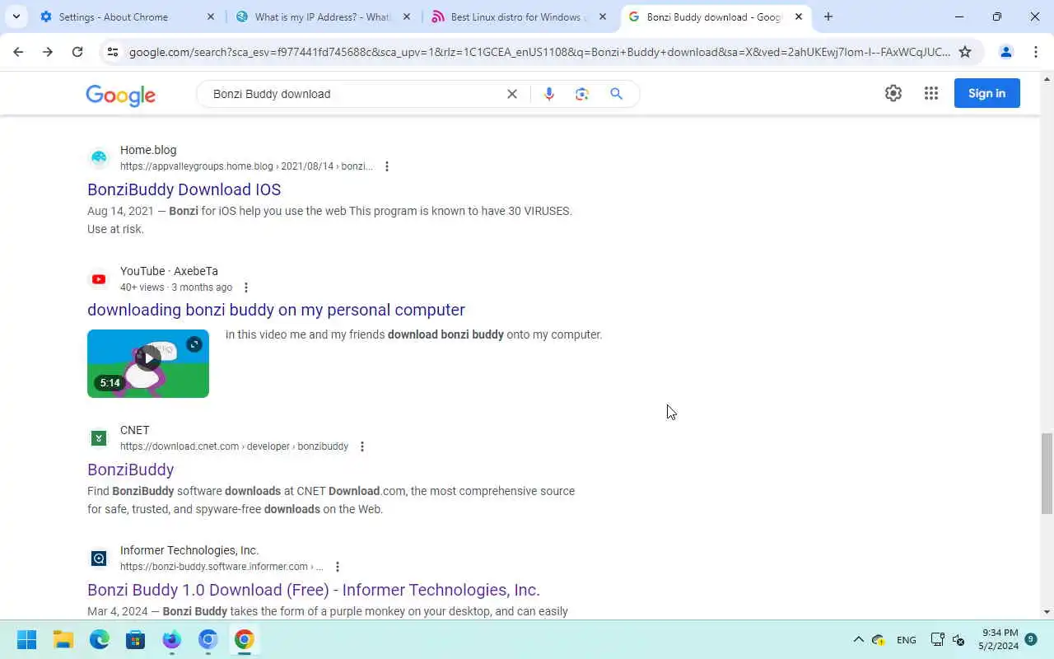1054x659 pixels.
Task: Click Informer Technologies favicon icon
Action: tap(99, 559)
